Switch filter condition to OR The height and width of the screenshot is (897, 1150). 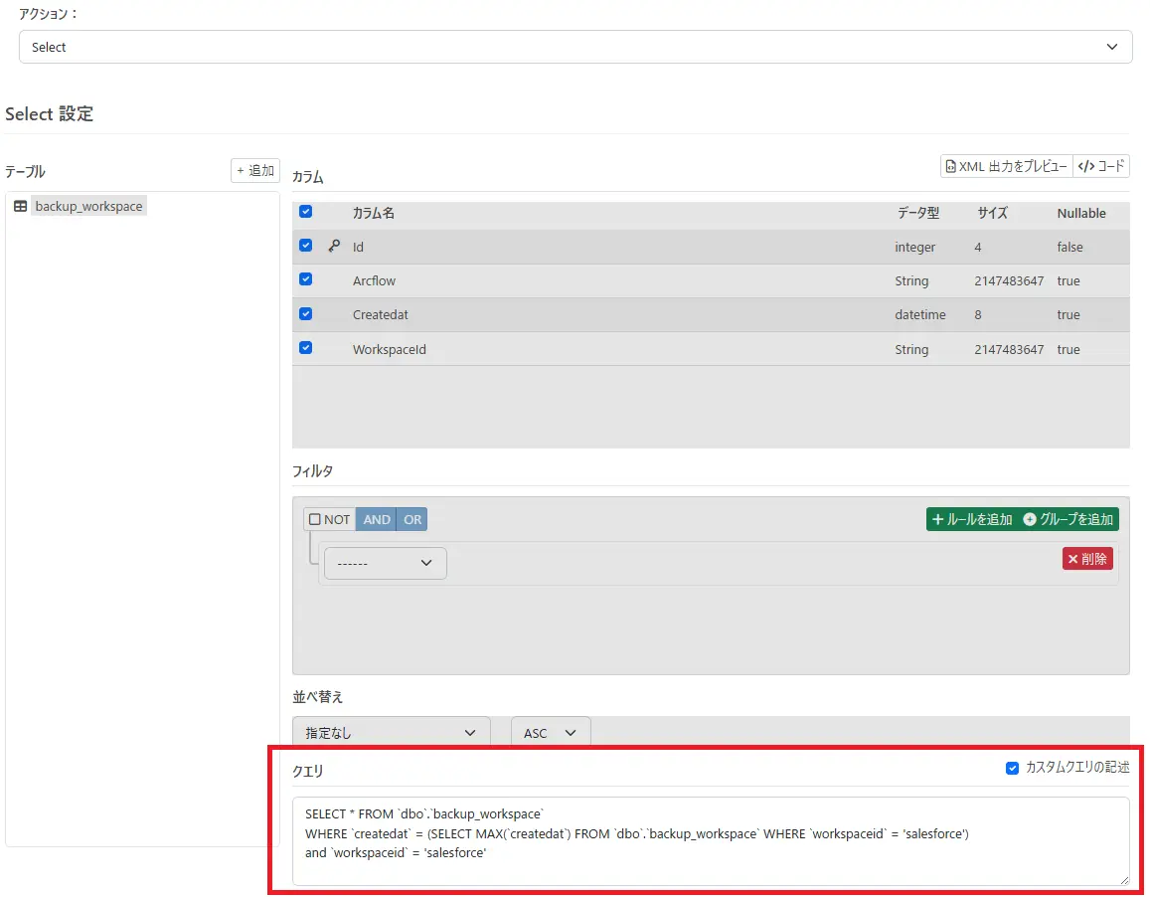coord(411,519)
